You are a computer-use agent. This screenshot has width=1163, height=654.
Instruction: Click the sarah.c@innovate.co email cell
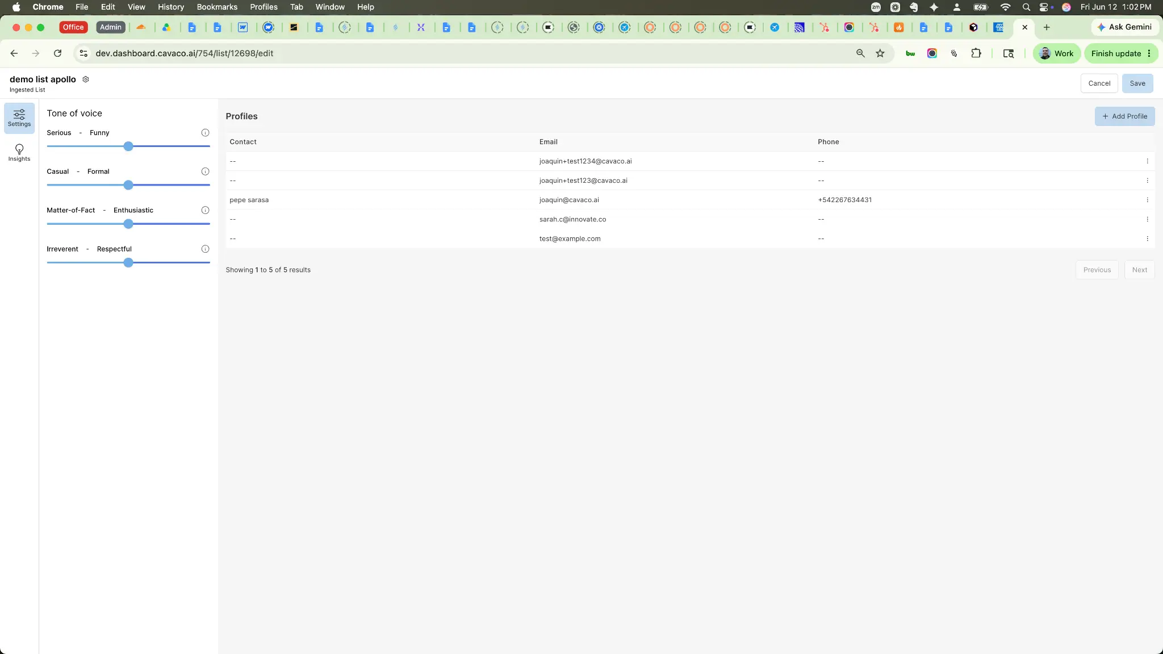(572, 219)
